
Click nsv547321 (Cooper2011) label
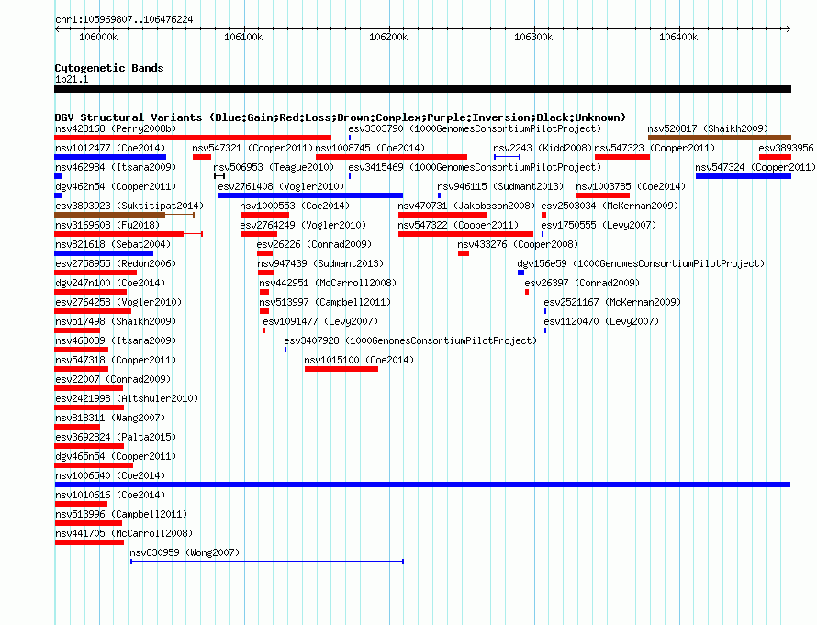pyautogui.click(x=252, y=148)
